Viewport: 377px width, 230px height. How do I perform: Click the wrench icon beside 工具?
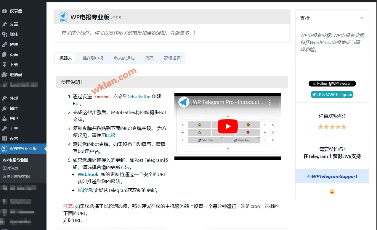point(4,128)
